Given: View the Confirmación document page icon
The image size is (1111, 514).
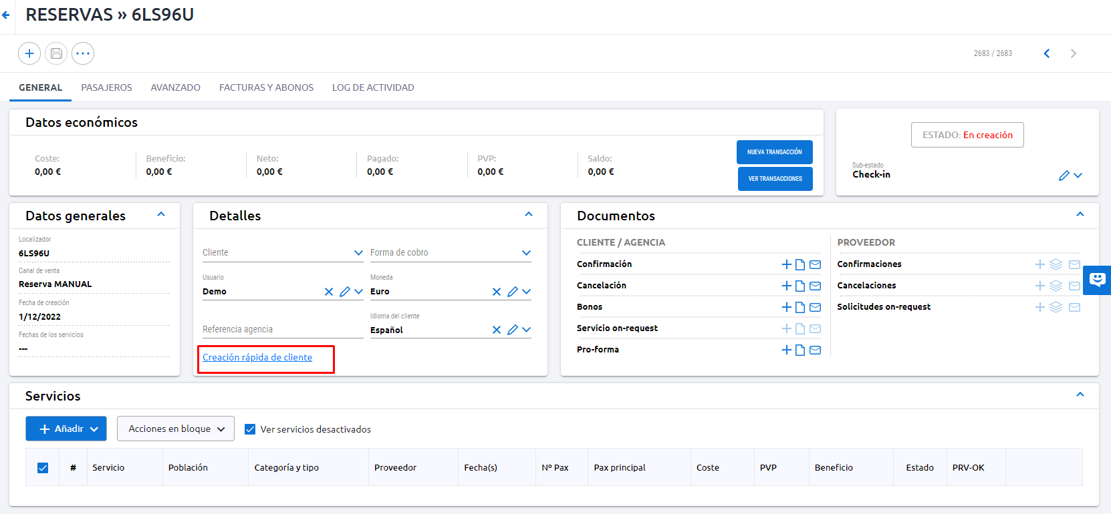Looking at the screenshot, I should point(800,264).
